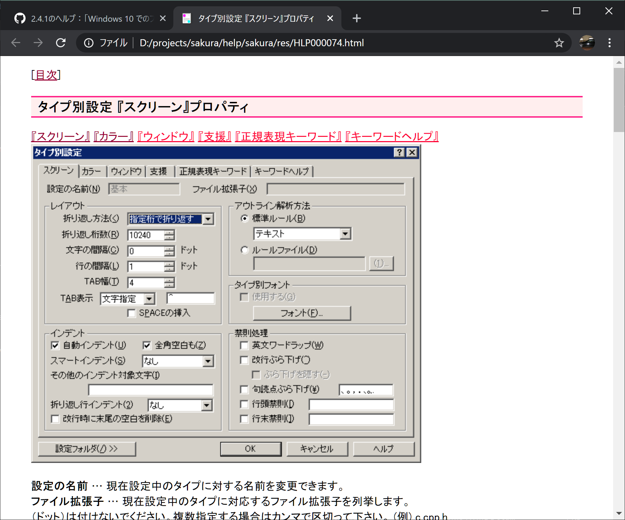
Task: Click the dialog question mark help icon
Action: [x=399, y=152]
